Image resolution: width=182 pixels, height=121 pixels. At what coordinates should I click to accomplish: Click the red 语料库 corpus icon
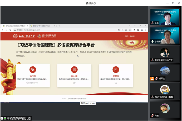[x=33, y=69]
